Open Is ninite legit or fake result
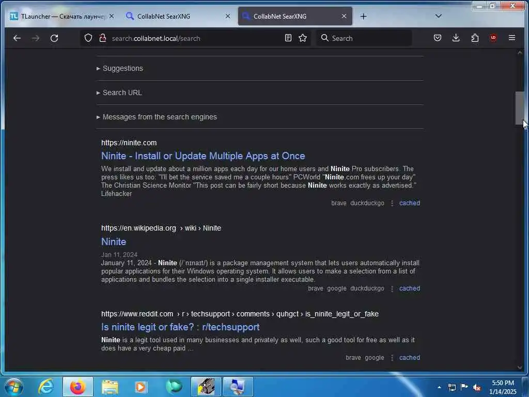This screenshot has width=529, height=397. click(x=180, y=327)
